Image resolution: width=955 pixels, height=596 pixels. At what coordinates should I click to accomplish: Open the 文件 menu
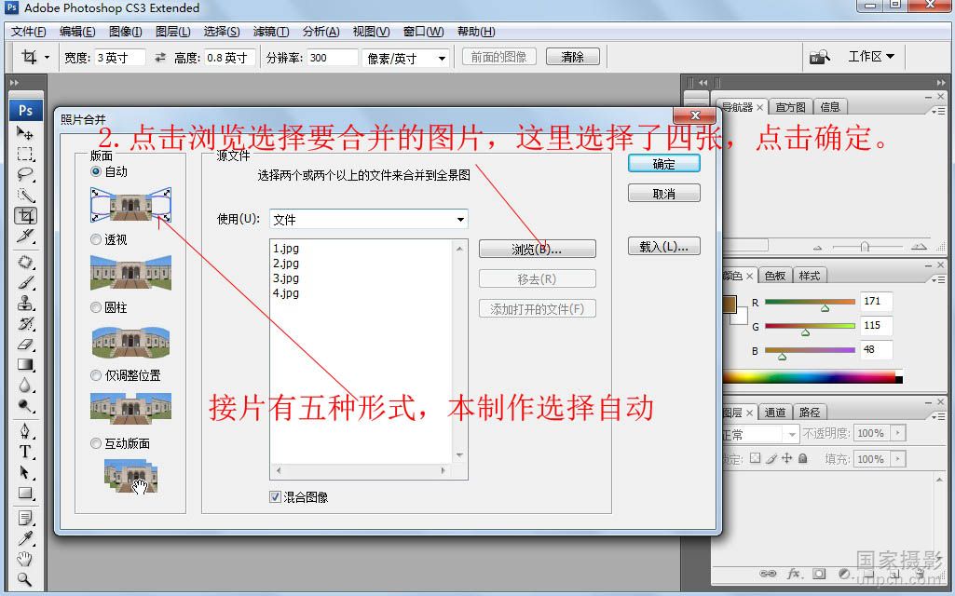29,32
